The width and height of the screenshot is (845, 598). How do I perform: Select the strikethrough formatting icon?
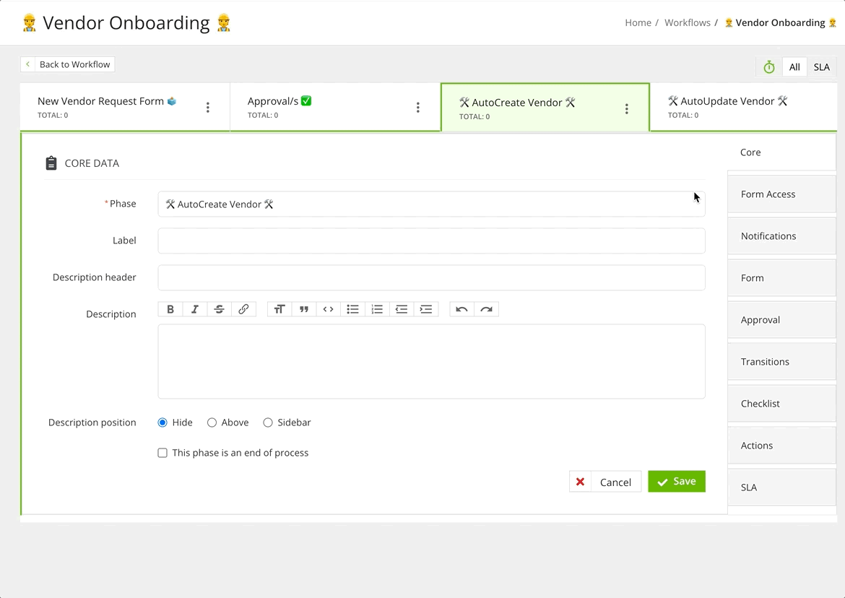coord(219,308)
